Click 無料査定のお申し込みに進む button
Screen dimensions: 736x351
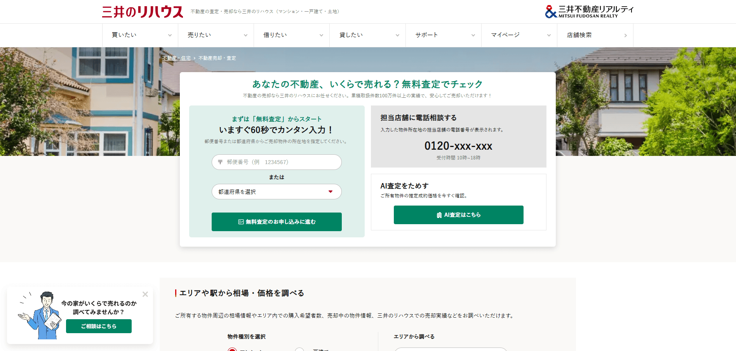pyautogui.click(x=277, y=222)
